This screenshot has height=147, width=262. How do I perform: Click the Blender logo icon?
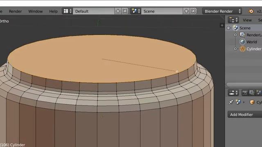(251, 11)
